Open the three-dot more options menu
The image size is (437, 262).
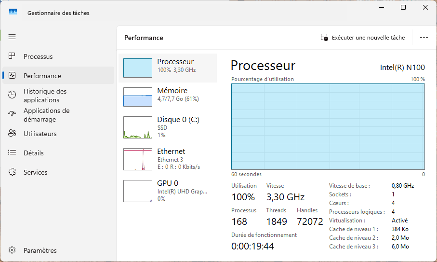pos(424,38)
